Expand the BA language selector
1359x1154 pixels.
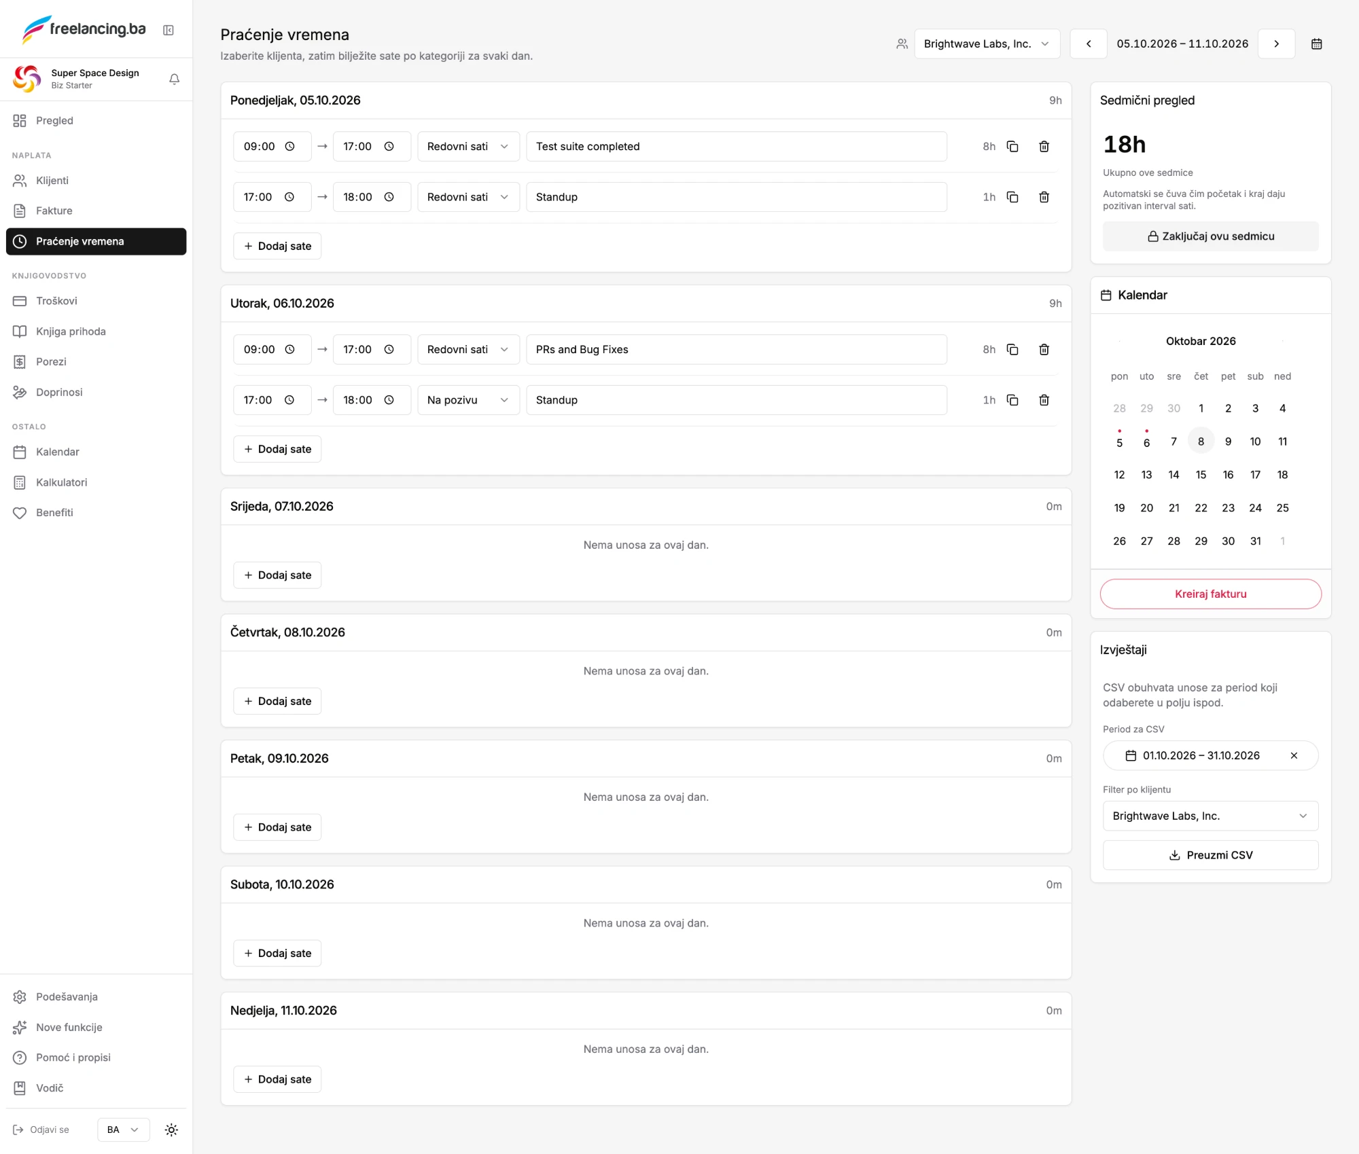point(123,1130)
